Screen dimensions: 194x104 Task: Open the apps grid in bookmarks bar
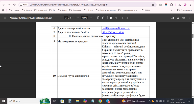(3, 10)
